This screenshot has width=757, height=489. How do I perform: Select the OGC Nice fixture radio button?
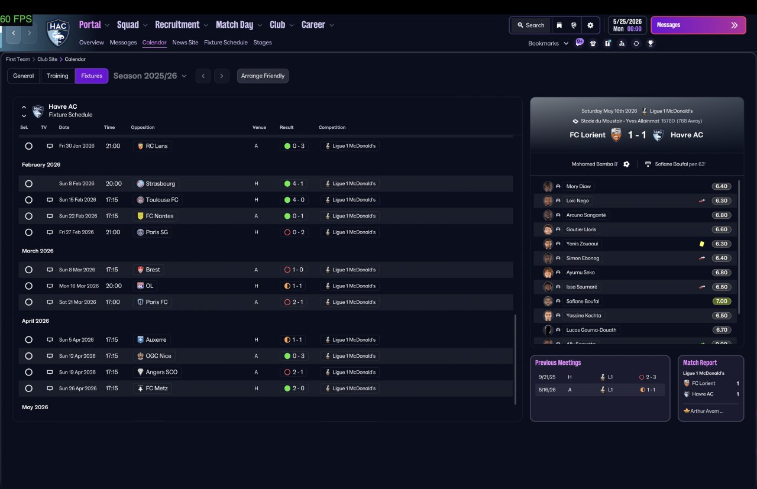point(28,356)
